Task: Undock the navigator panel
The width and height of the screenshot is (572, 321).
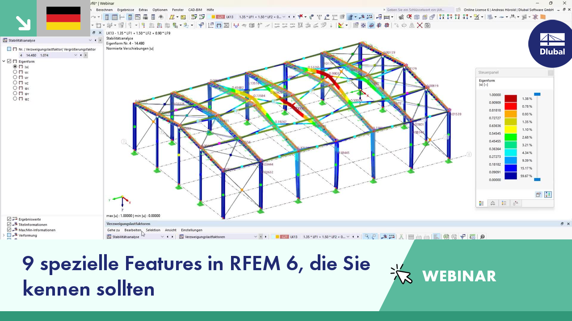Action: click(x=94, y=33)
